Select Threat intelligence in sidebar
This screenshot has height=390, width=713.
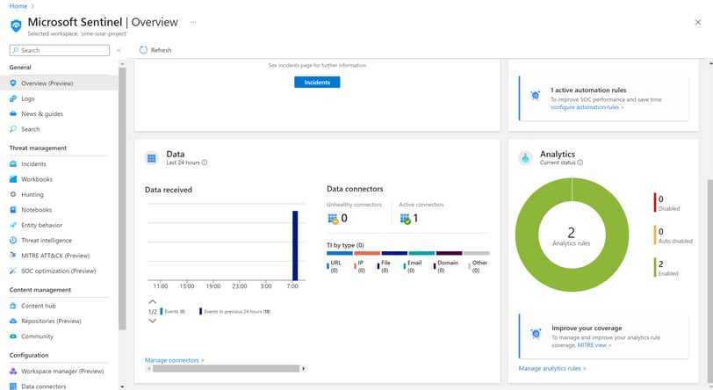[x=47, y=241]
